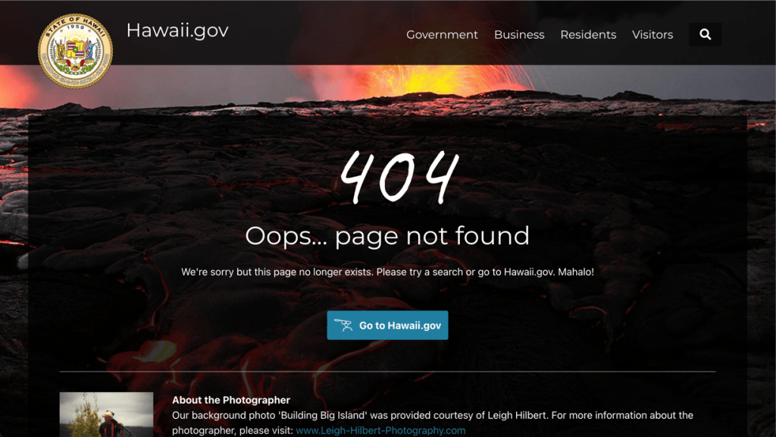Click the word Mahalo in the message
Image resolution: width=776 pixels, height=437 pixels.
(576, 272)
